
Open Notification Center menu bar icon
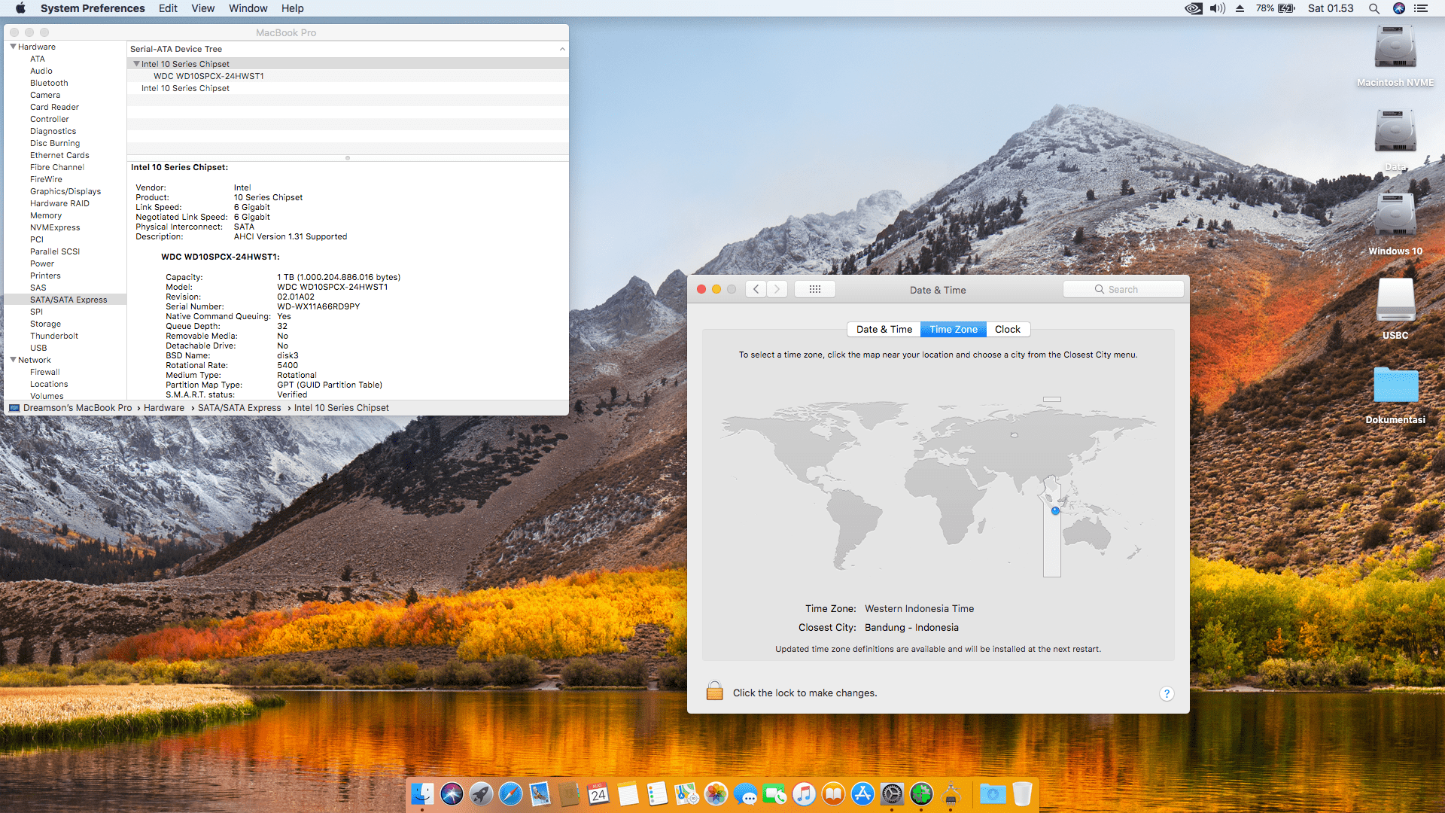1421,8
